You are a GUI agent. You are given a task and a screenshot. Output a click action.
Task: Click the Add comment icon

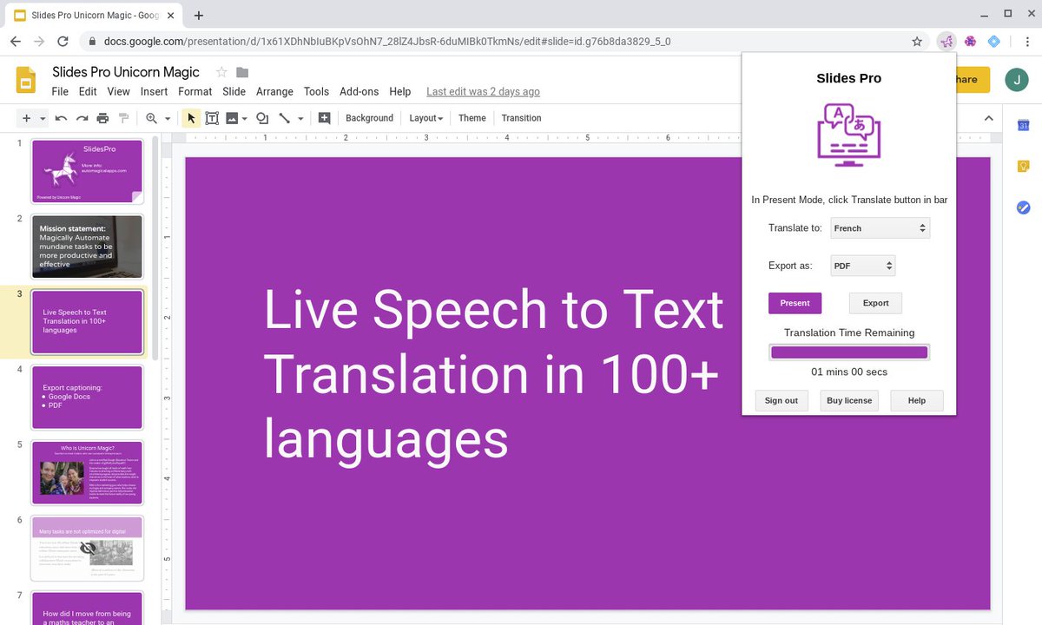coord(325,118)
